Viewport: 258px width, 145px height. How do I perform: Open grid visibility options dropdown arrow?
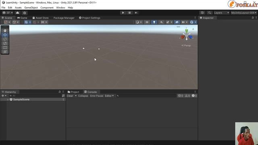click(x=30, y=22)
